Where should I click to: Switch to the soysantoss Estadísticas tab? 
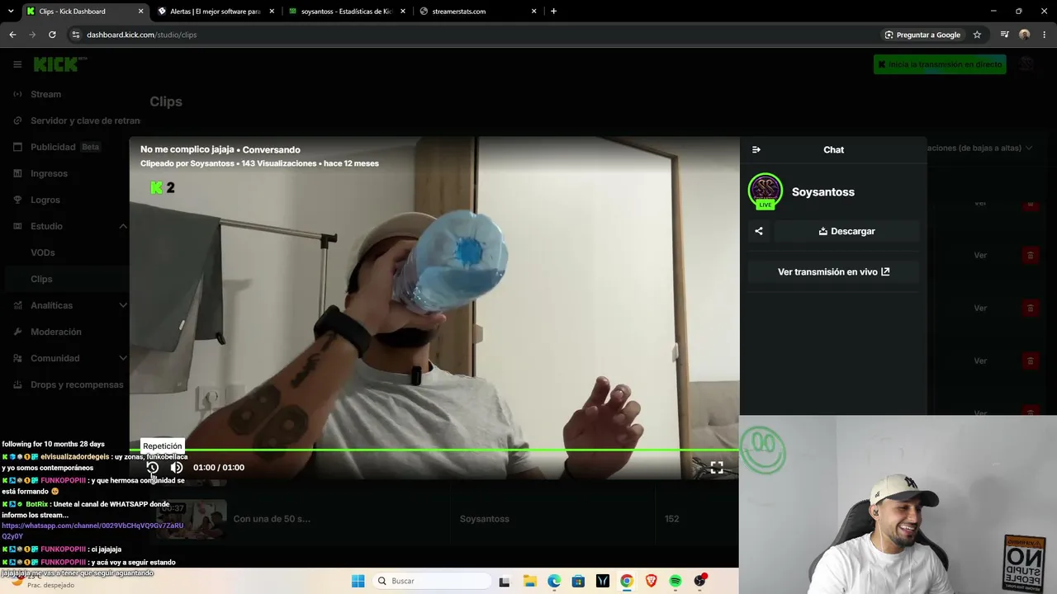pyautogui.click(x=347, y=12)
